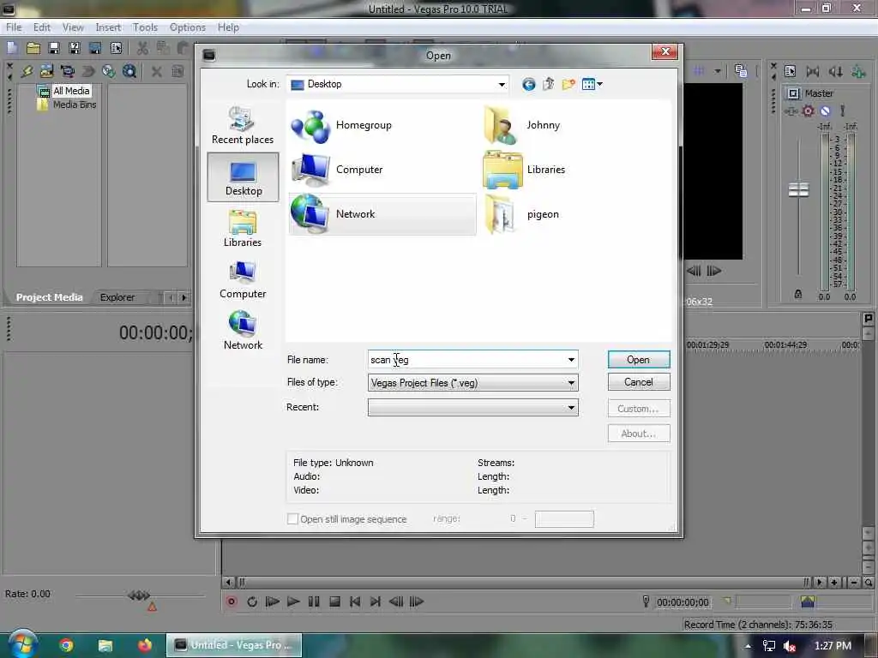Switch to the Project Media tab
The image size is (878, 658).
49,297
